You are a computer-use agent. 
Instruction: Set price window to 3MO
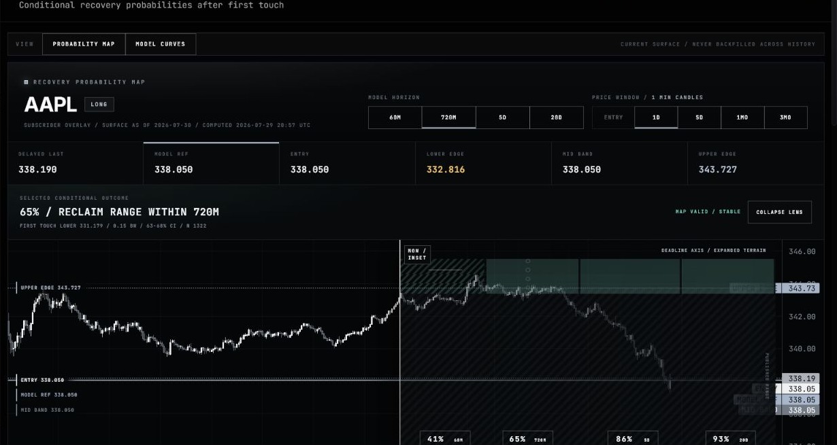coord(785,118)
